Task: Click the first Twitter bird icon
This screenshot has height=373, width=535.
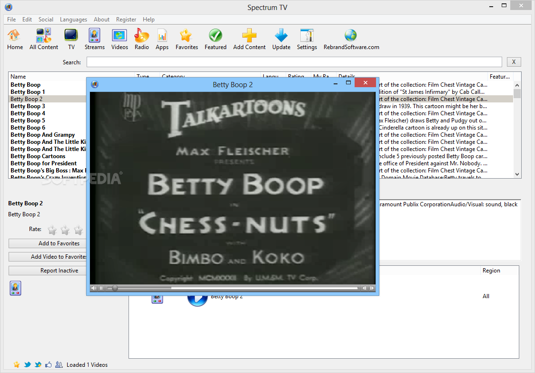Action: pyautogui.click(x=27, y=365)
